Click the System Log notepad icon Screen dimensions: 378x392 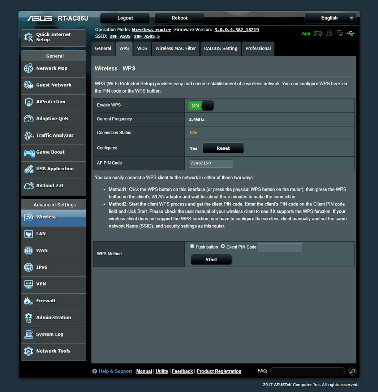[x=29, y=335]
